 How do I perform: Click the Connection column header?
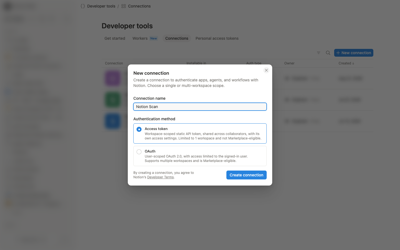[114, 63]
